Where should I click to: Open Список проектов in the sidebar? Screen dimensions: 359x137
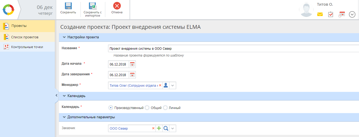coord(25,37)
